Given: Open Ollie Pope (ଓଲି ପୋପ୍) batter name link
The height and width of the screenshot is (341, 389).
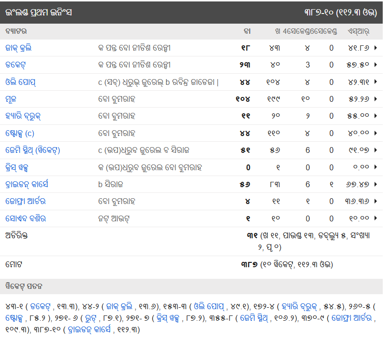Looking at the screenshot, I should pyautogui.click(x=20, y=82).
